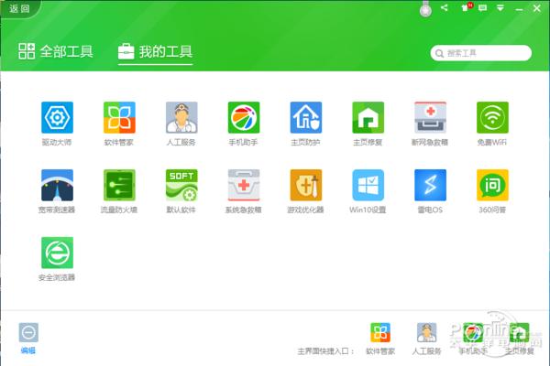This screenshot has width=550, height=366.
Task: Open the main menu dropdown arrow in title bar
Action: [501, 7]
